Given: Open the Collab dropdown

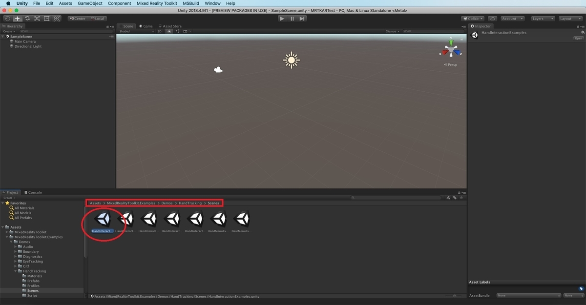Looking at the screenshot, I should [474, 19].
